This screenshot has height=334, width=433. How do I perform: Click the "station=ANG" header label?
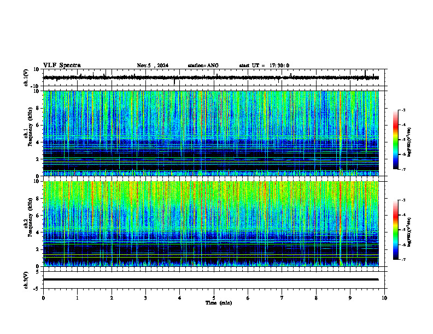click(x=203, y=65)
